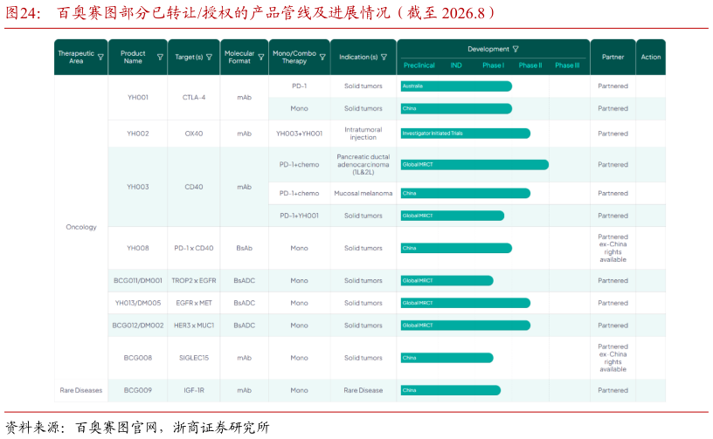Click the 'BCG011/DM001' product cell
Viewport: 713px width, 439px height.
[x=138, y=280]
